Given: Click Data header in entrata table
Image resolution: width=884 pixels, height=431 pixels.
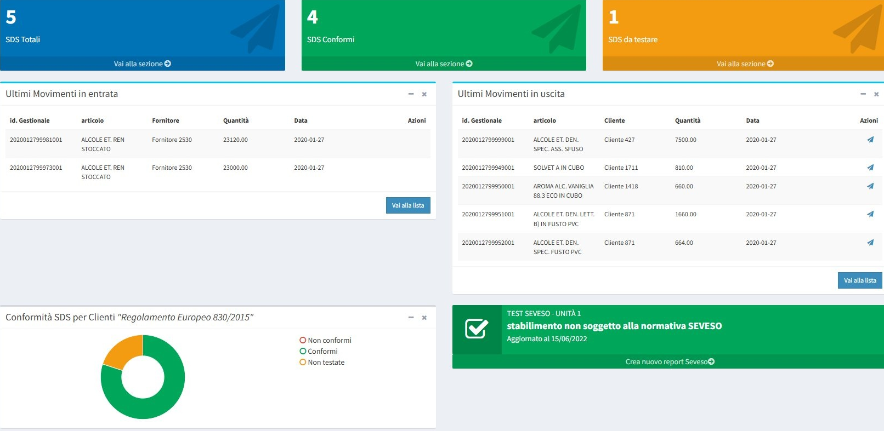Looking at the screenshot, I should [301, 120].
